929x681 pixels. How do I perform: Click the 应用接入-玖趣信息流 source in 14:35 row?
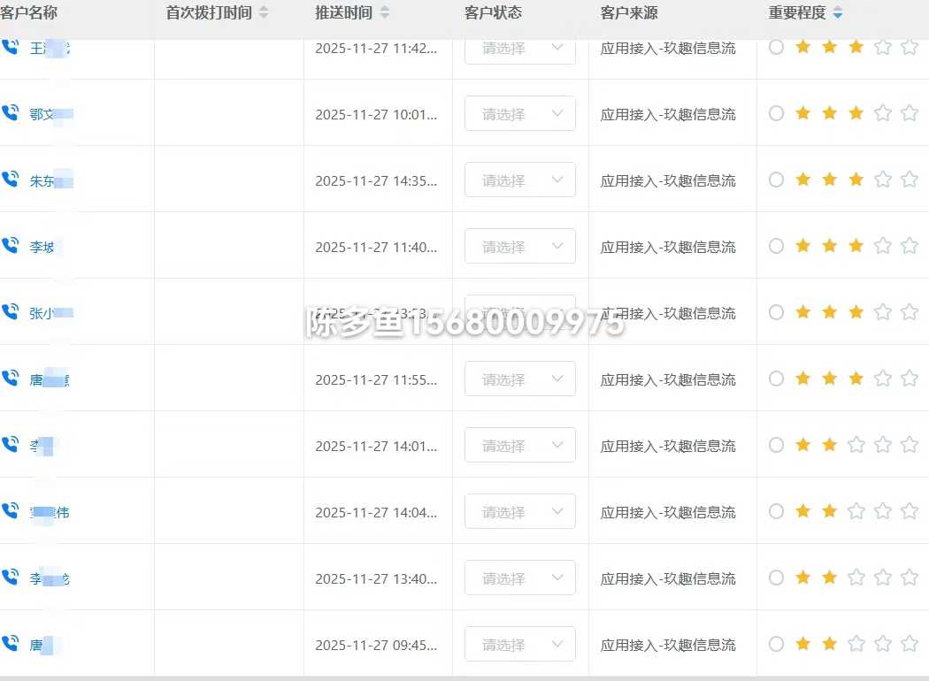667,180
